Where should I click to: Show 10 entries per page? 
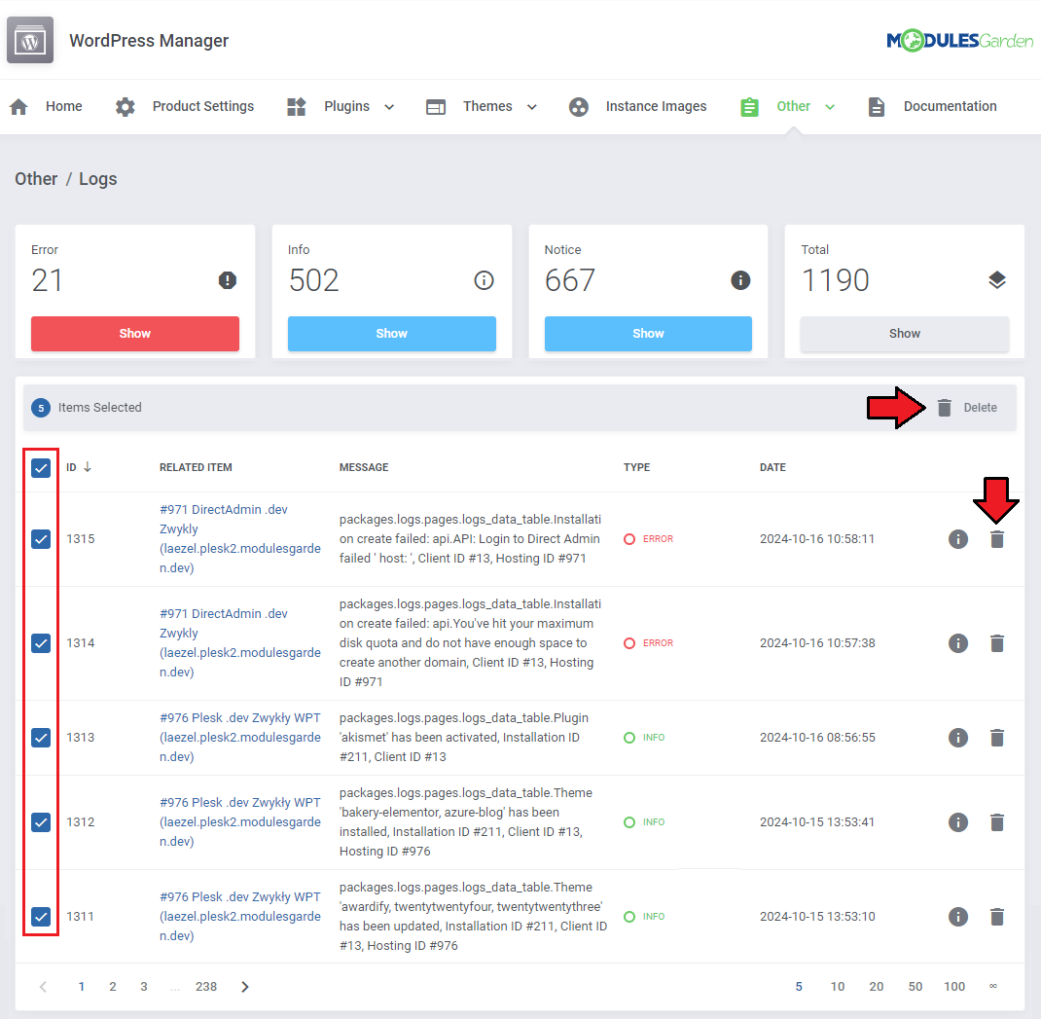pyautogui.click(x=838, y=987)
